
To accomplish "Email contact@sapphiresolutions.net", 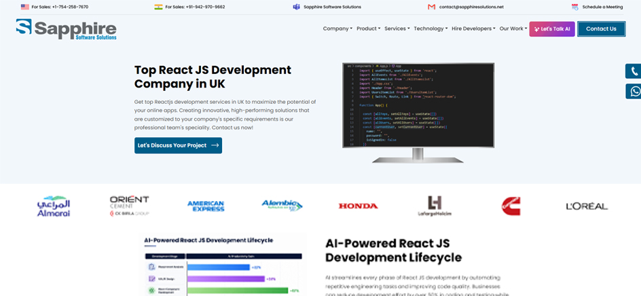I will (471, 7).
